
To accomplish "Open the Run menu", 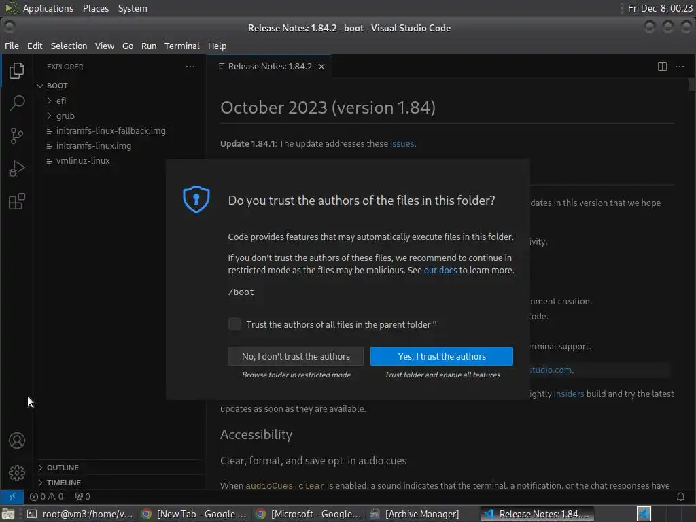I will 149,46.
